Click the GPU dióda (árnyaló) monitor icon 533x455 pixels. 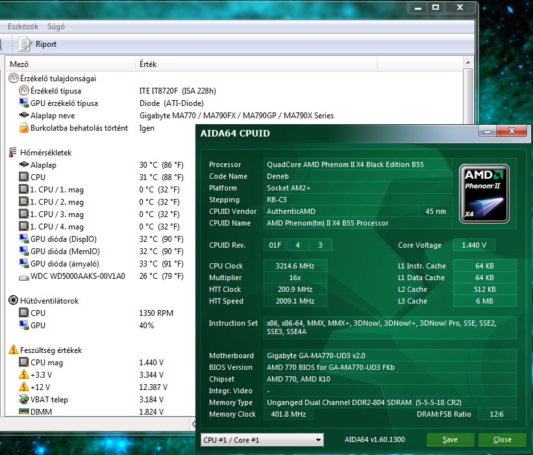pyautogui.click(x=24, y=263)
